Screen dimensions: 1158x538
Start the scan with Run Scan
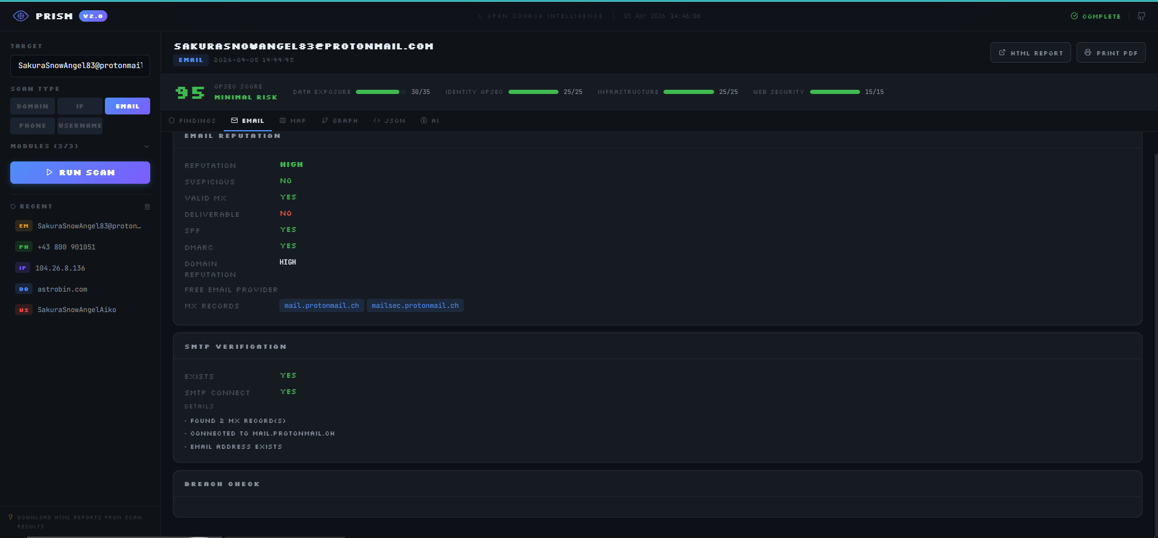pos(80,172)
